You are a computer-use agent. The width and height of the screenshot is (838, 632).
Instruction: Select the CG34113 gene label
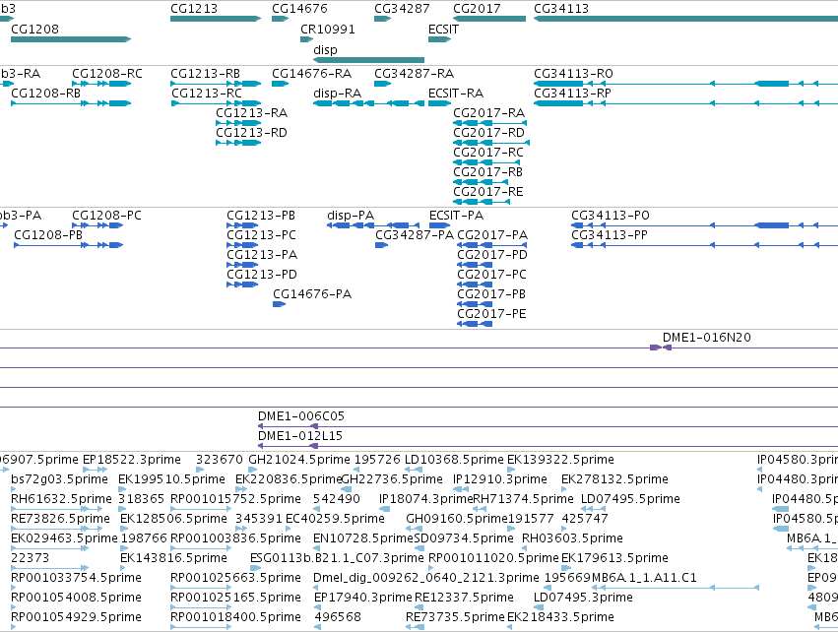[x=561, y=9]
